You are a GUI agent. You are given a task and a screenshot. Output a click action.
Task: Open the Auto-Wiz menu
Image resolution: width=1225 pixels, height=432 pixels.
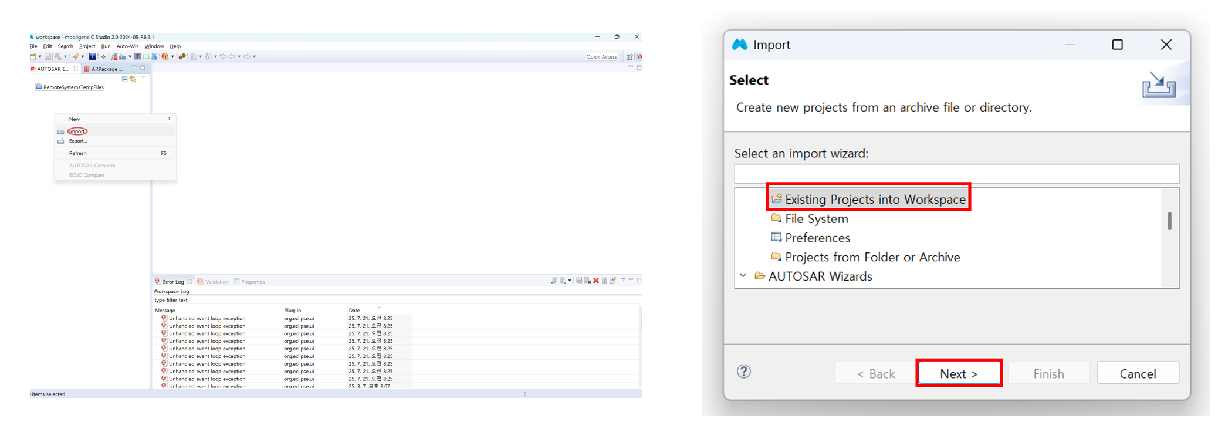[127, 46]
